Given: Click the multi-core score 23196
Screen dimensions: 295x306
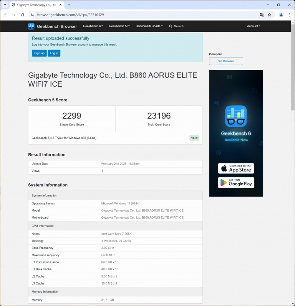Looking at the screenshot, I should [x=159, y=116].
